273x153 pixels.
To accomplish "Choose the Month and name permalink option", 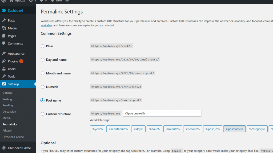I will click(42, 73).
